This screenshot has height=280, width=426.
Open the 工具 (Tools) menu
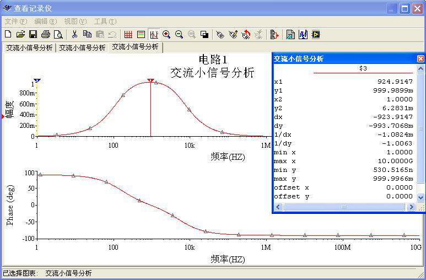[105, 21]
